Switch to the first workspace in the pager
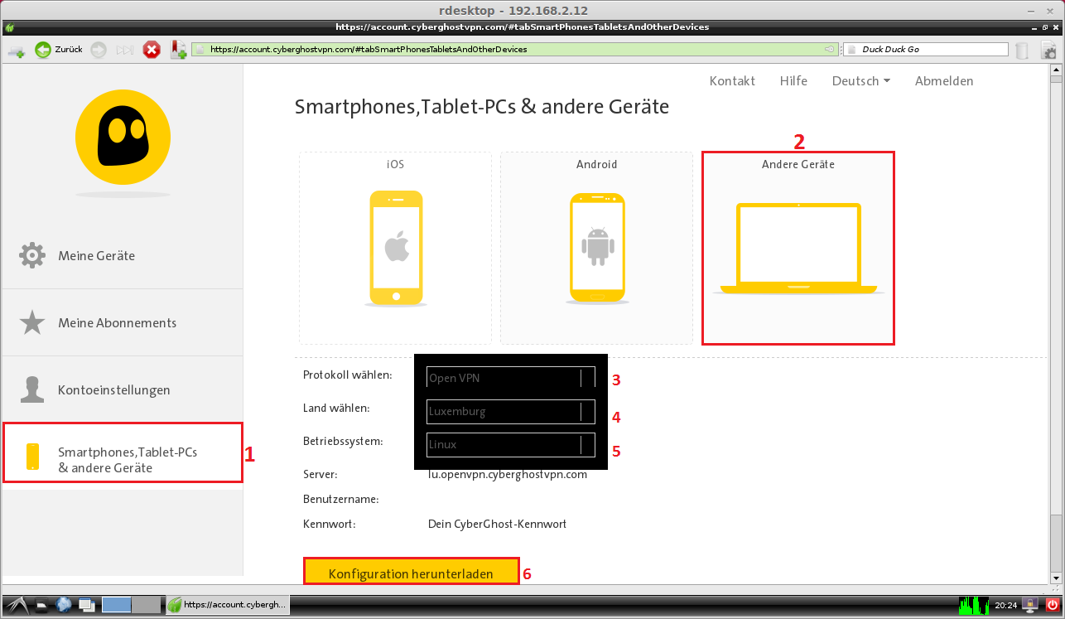This screenshot has width=1065, height=619. (117, 605)
